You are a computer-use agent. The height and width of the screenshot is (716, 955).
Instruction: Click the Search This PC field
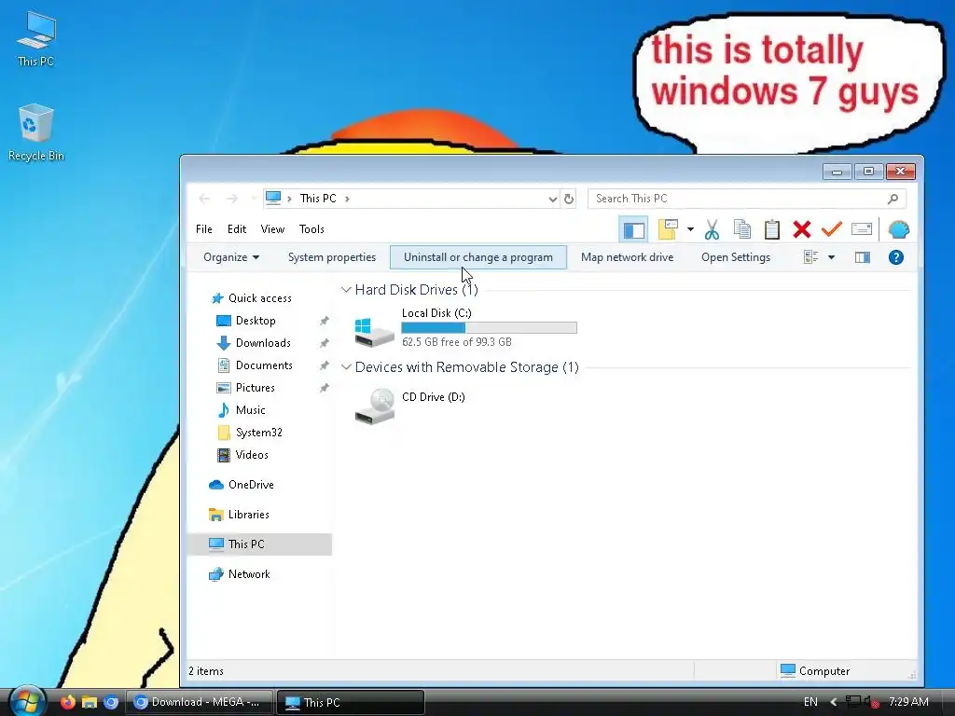point(747,199)
